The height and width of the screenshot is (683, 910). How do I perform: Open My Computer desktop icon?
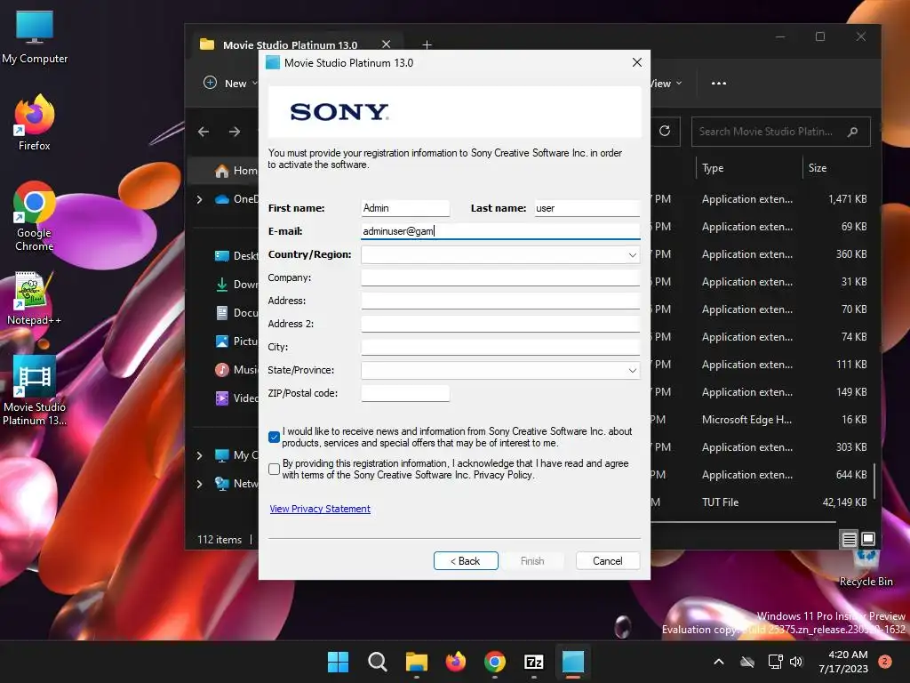pos(35,37)
